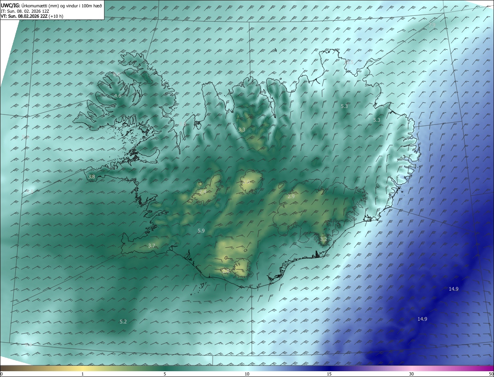Click the '50' tick ending the color scale
This screenshot has height=377, width=494.
[x=491, y=374]
